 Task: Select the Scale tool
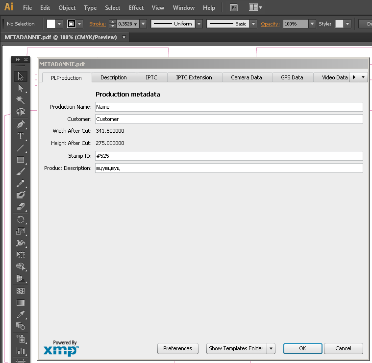(x=21, y=231)
